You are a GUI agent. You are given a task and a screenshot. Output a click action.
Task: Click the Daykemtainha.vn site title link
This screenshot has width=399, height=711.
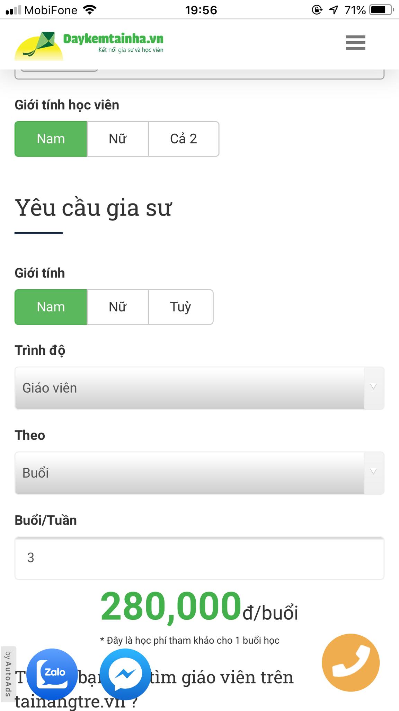tap(113, 39)
